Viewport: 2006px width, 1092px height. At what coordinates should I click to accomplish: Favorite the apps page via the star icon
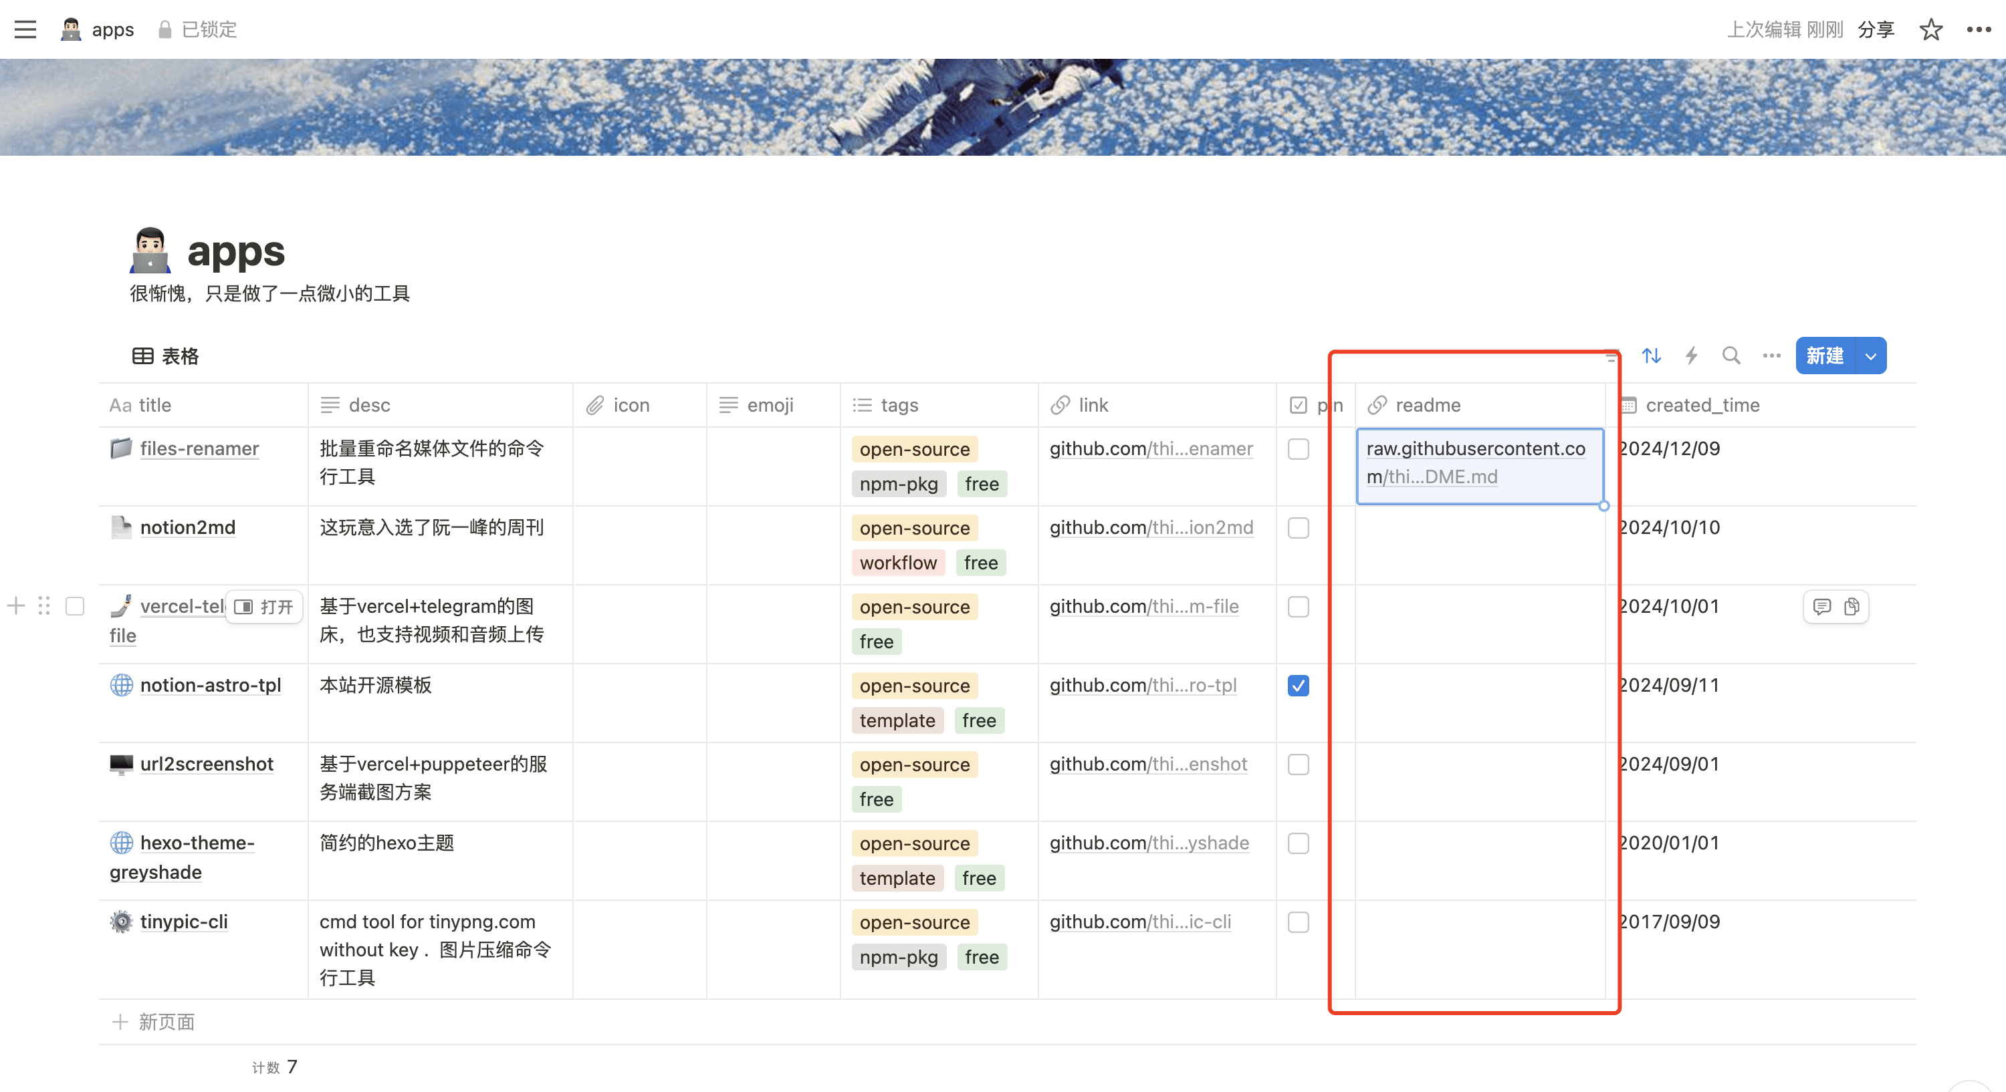(x=1930, y=29)
